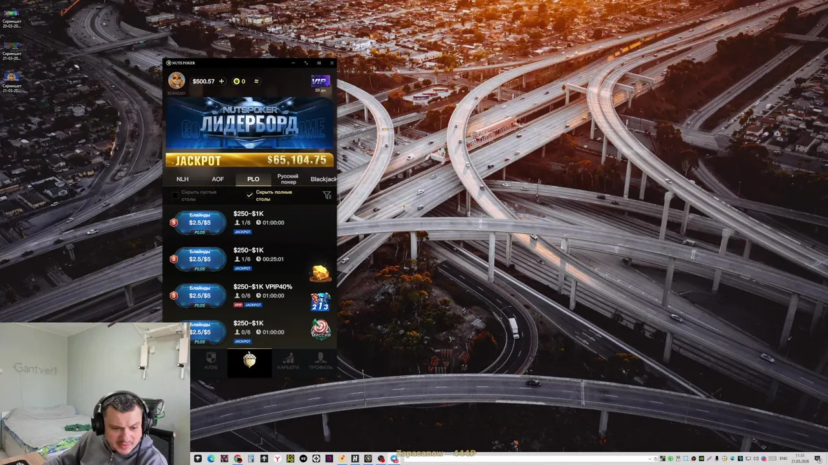Open the first Скриншот desktop file

pos(12,18)
